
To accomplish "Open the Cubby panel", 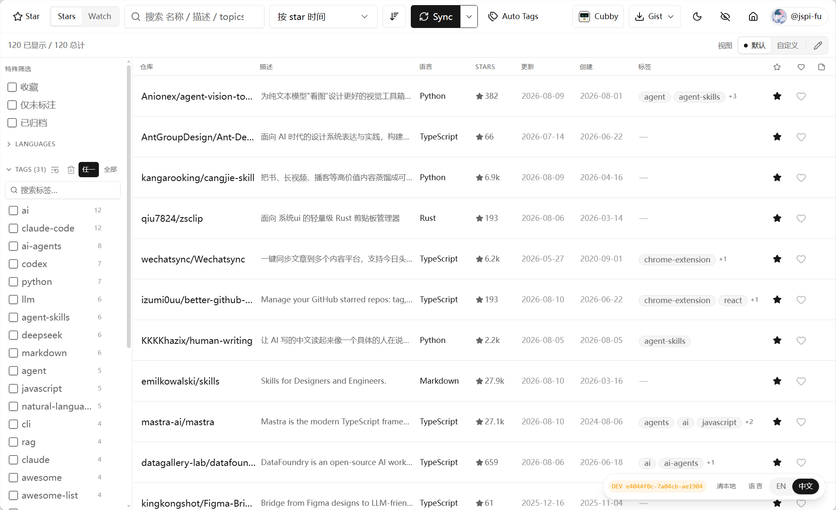I will pos(598,17).
